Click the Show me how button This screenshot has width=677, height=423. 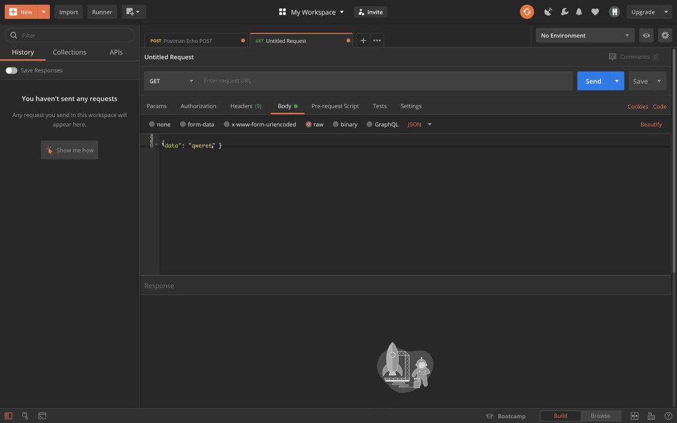click(x=69, y=150)
